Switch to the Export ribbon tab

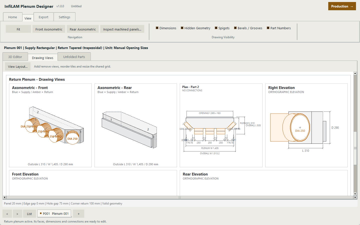(43, 17)
